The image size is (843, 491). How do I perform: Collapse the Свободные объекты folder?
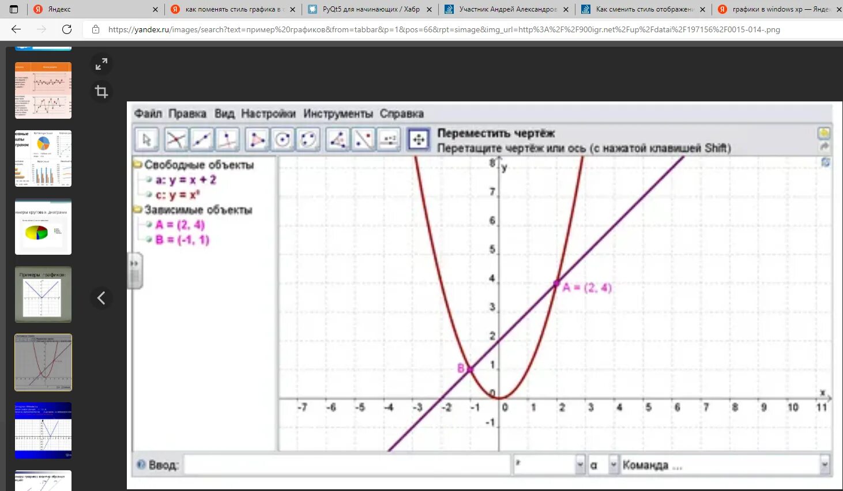[138, 165]
